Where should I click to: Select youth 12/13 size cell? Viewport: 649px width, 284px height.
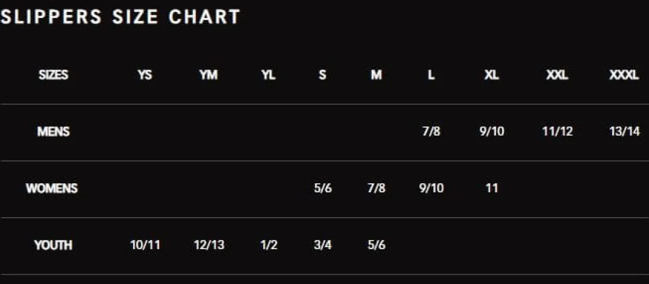pos(208,245)
